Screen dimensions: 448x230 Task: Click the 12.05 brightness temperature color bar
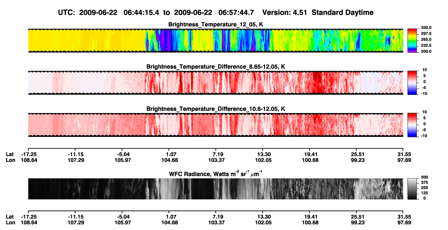point(412,41)
